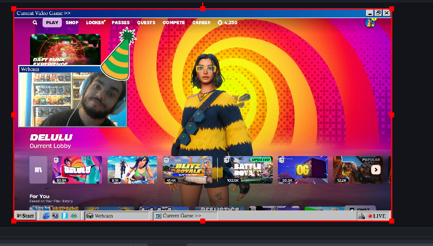
Task: Click the round icon after Internet Explorer
Action: [x=55, y=215]
